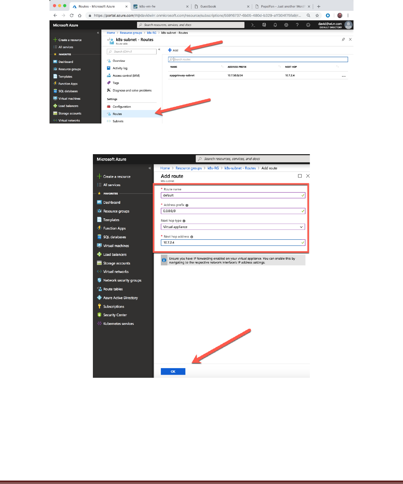
Task: Click the Address prefix field
Action: click(233, 211)
